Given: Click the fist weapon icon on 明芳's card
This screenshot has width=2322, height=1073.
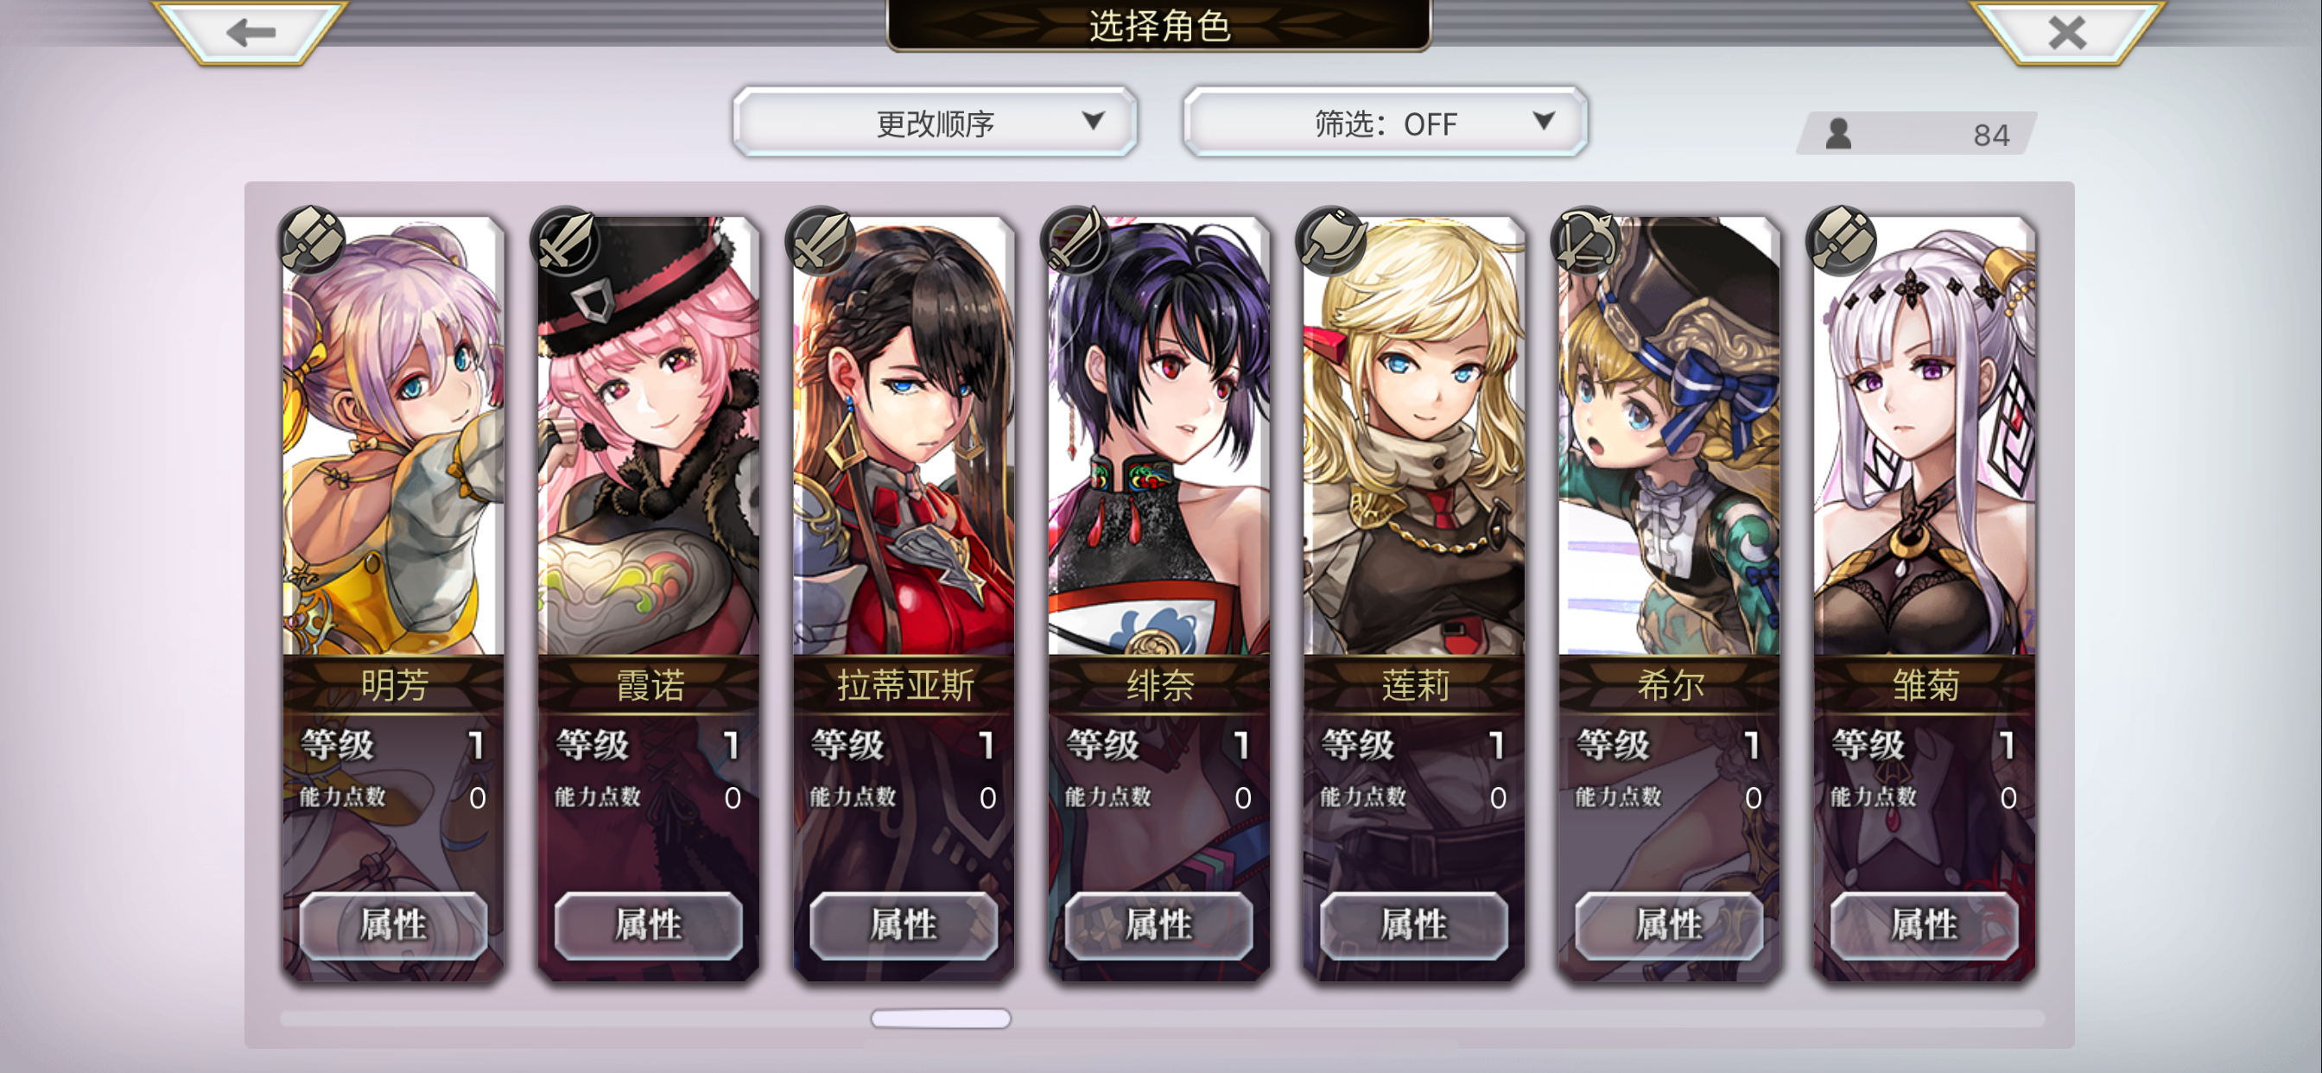Looking at the screenshot, I should (312, 240).
